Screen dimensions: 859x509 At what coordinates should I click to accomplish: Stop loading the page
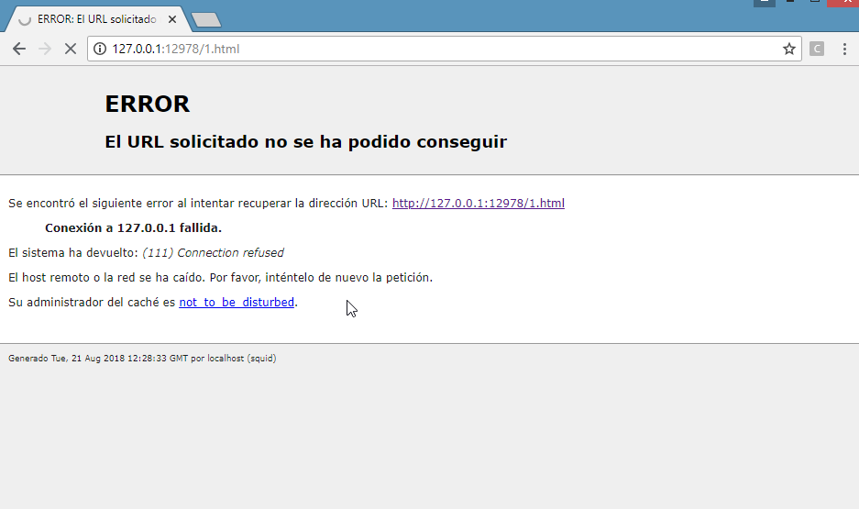[x=70, y=49]
